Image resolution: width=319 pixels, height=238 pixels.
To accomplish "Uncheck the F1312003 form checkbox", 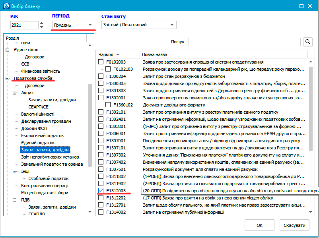I will (x=101, y=191).
